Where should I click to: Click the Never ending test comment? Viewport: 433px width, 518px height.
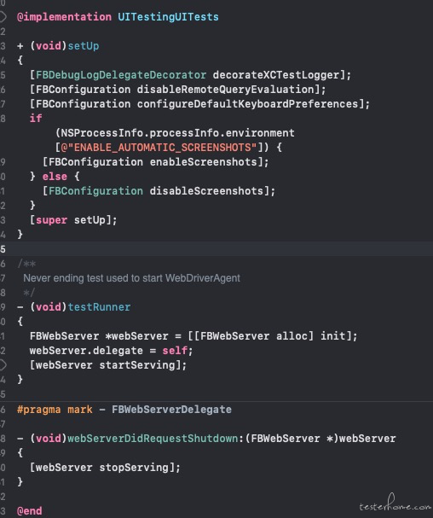tap(131, 278)
